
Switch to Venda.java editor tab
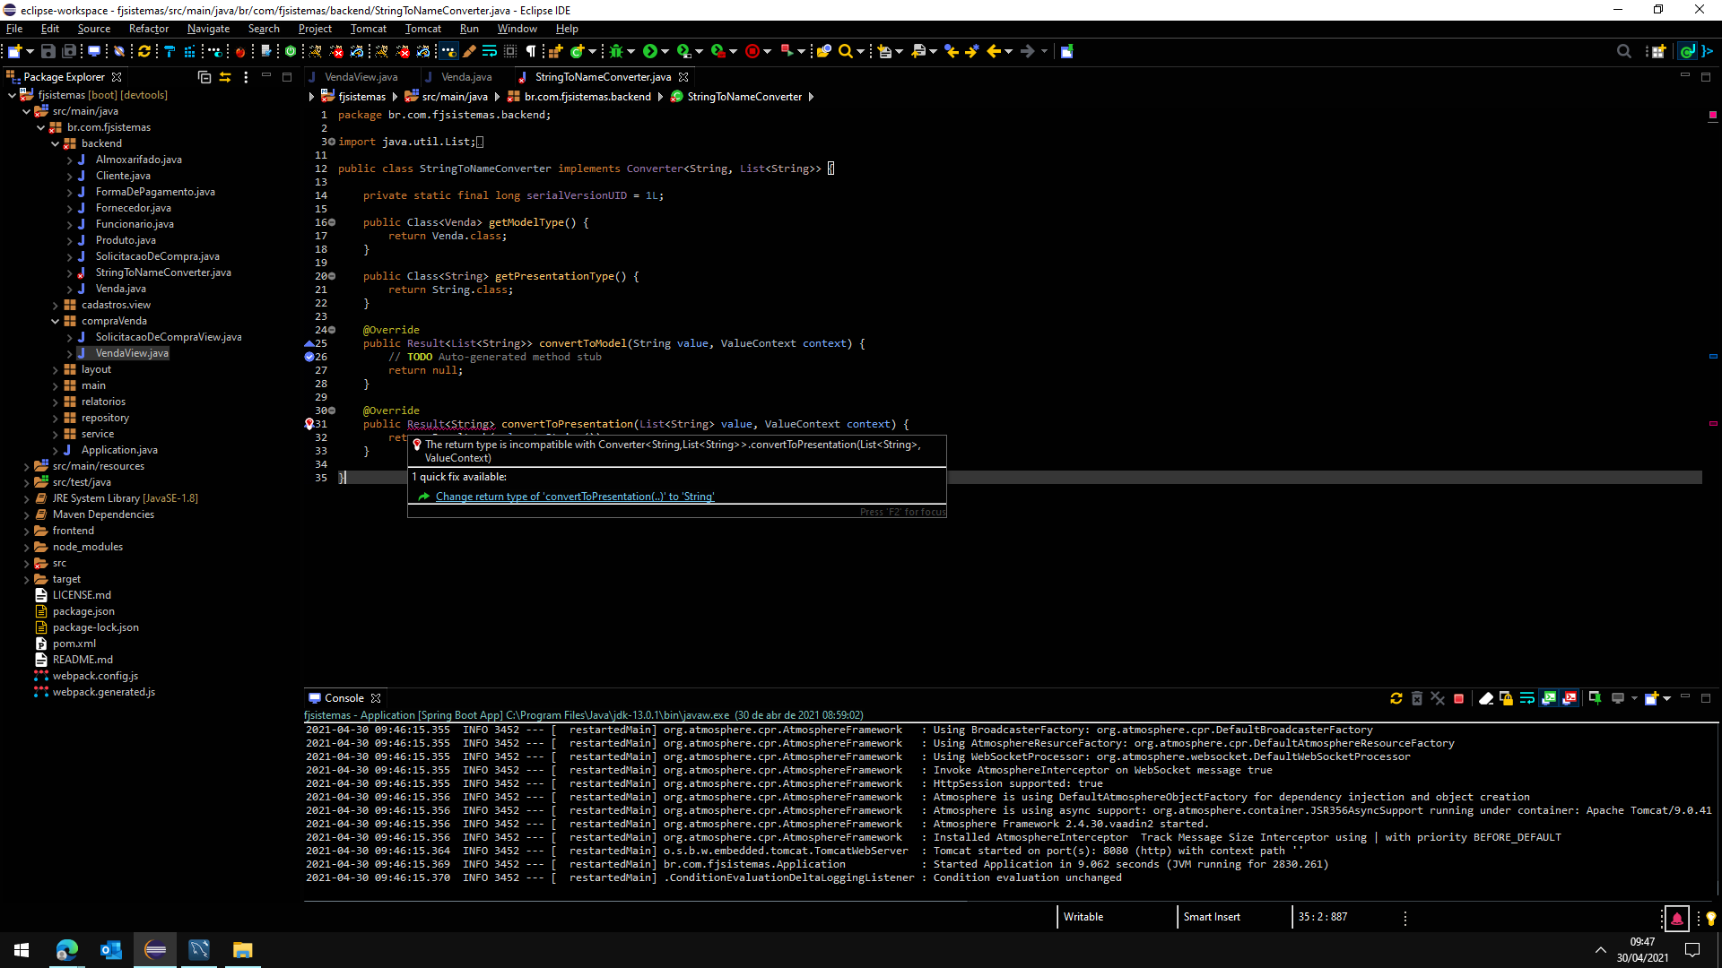pos(466,77)
